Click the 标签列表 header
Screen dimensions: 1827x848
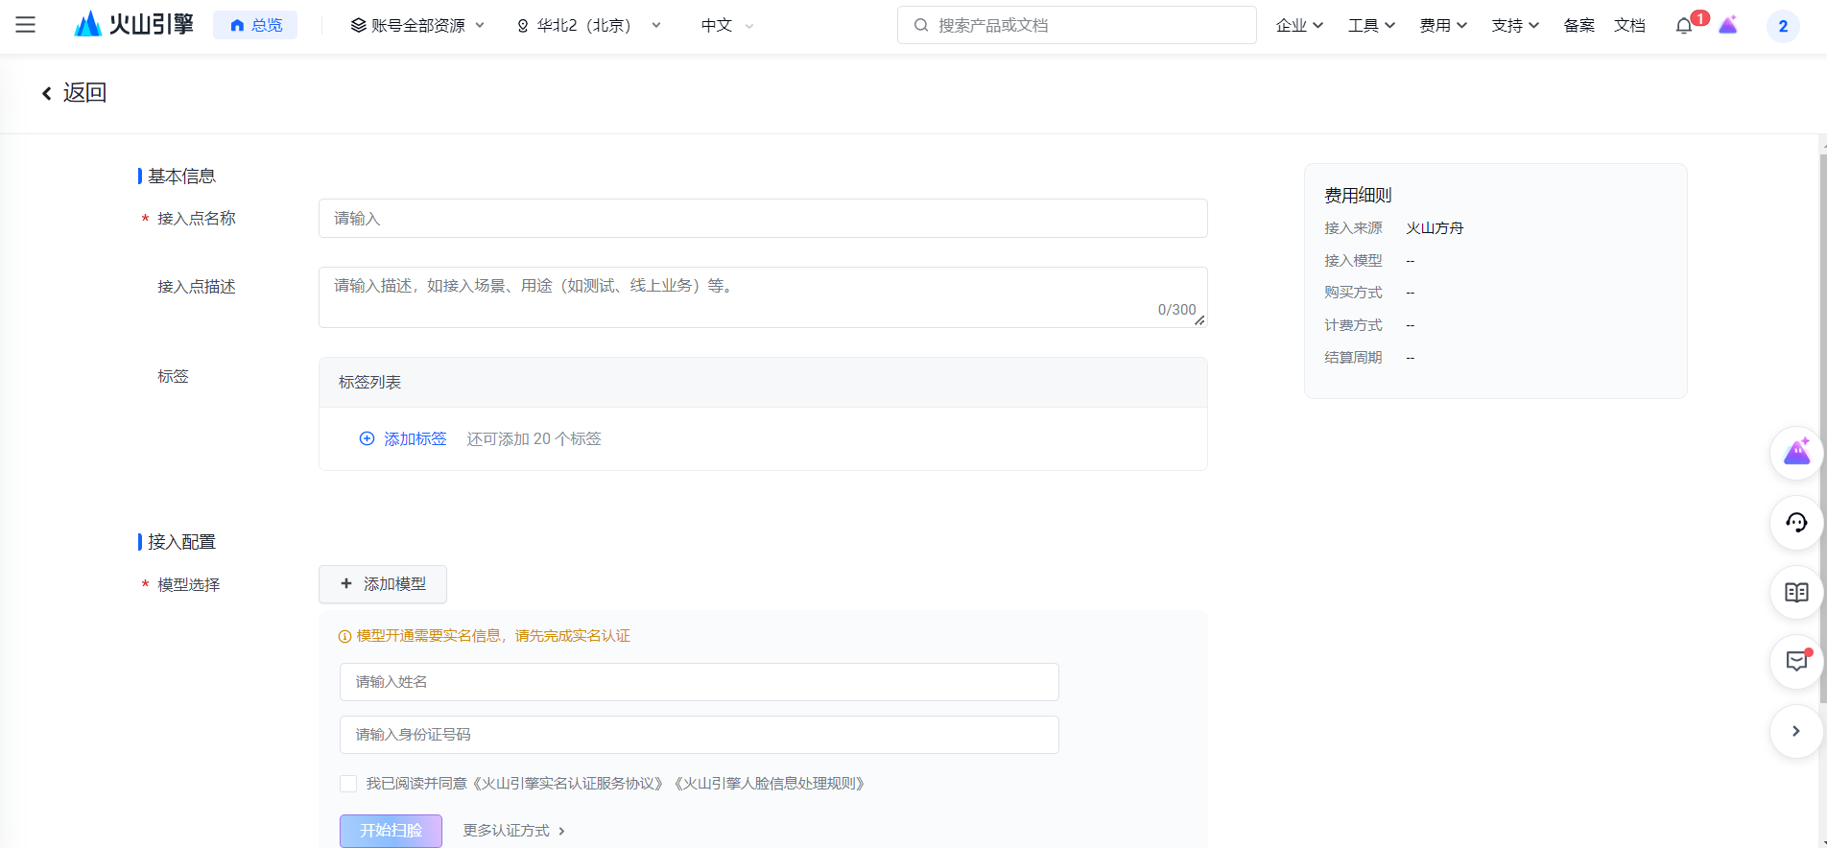click(x=763, y=383)
